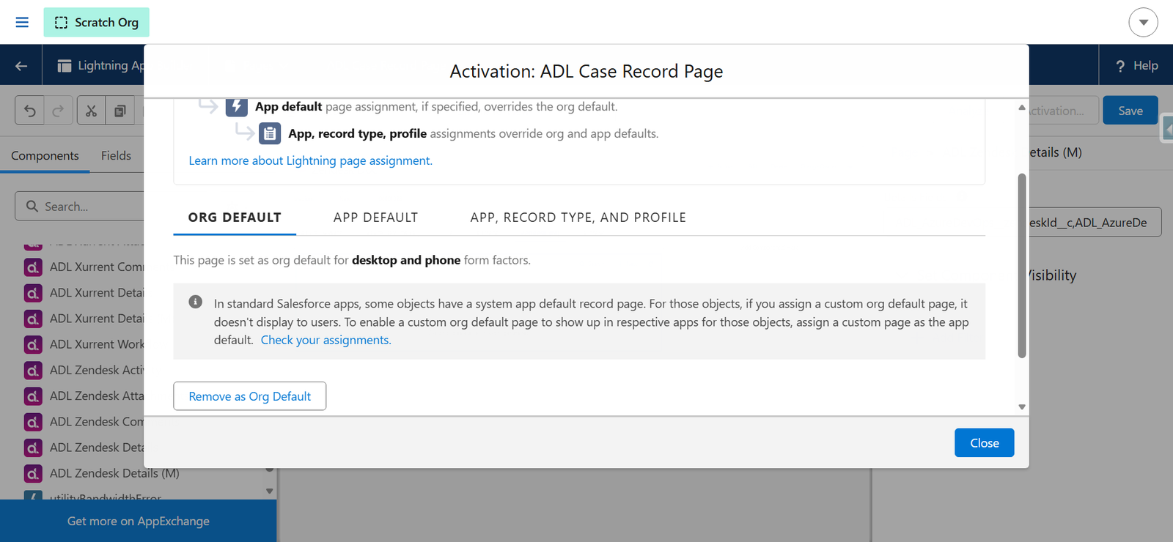Click the Copy toolbar icon
Image resolution: width=1173 pixels, height=542 pixels.
pyautogui.click(x=119, y=111)
